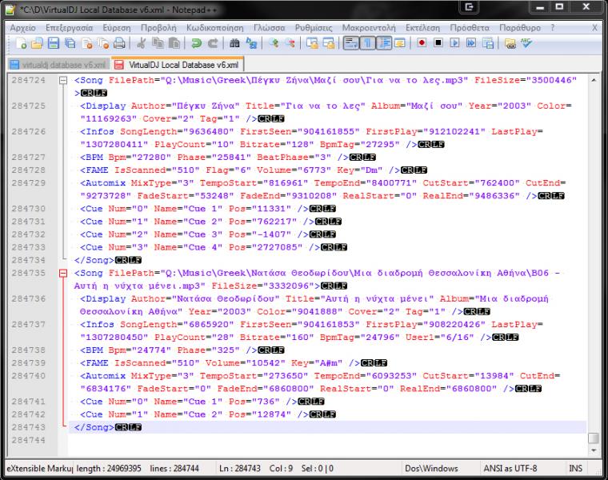Screen dimensions: 608x480
Task: Toggle Show all characters pilcrow button
Action: [367, 43]
